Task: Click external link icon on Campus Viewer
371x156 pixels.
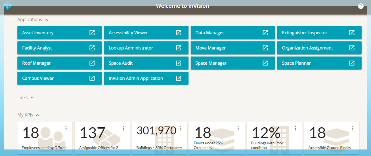Action: [92, 78]
